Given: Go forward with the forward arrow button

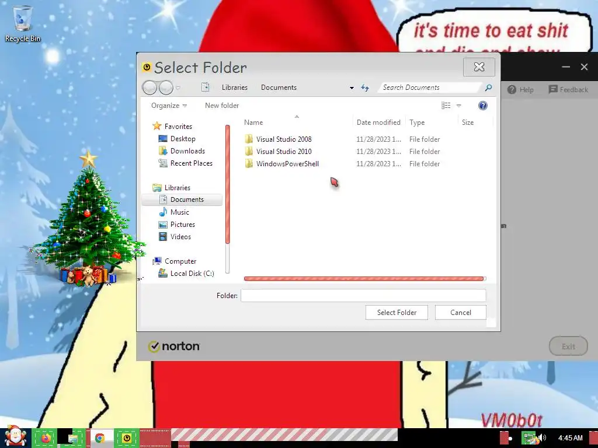Looking at the screenshot, I should point(166,87).
